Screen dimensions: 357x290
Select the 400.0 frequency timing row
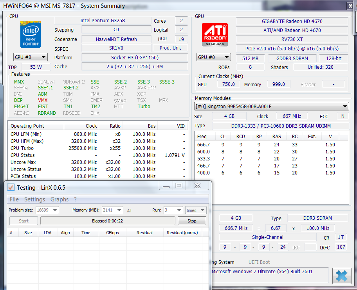click(x=271, y=173)
